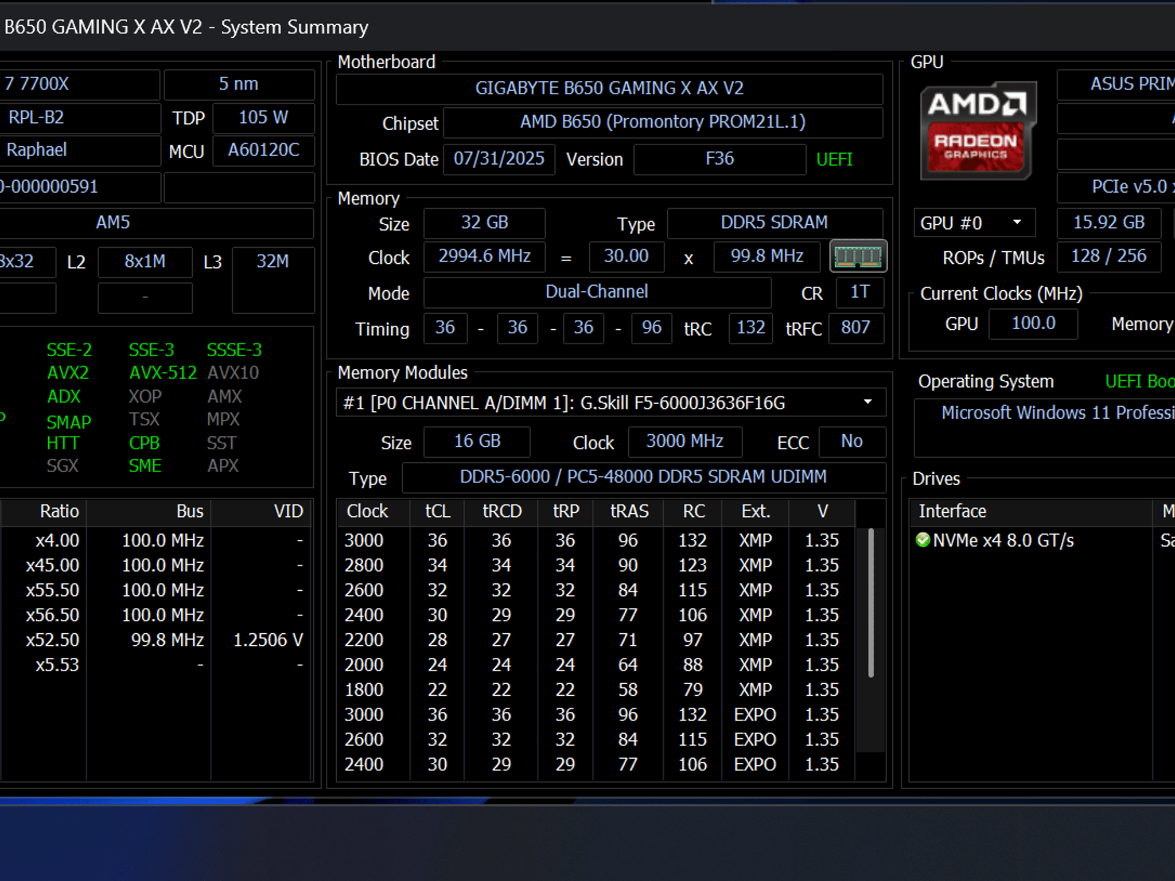Select the 3000 EXPO timing row

pos(596,714)
